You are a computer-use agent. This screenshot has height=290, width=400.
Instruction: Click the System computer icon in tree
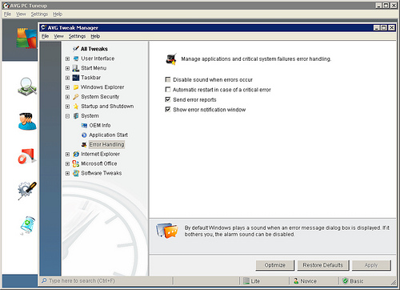(x=76, y=116)
